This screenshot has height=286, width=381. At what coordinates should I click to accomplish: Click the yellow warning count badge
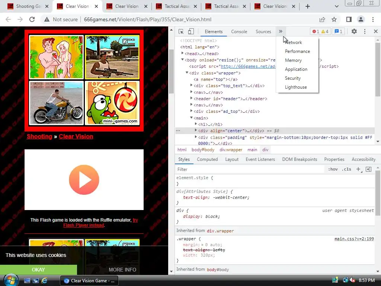[x=325, y=31]
